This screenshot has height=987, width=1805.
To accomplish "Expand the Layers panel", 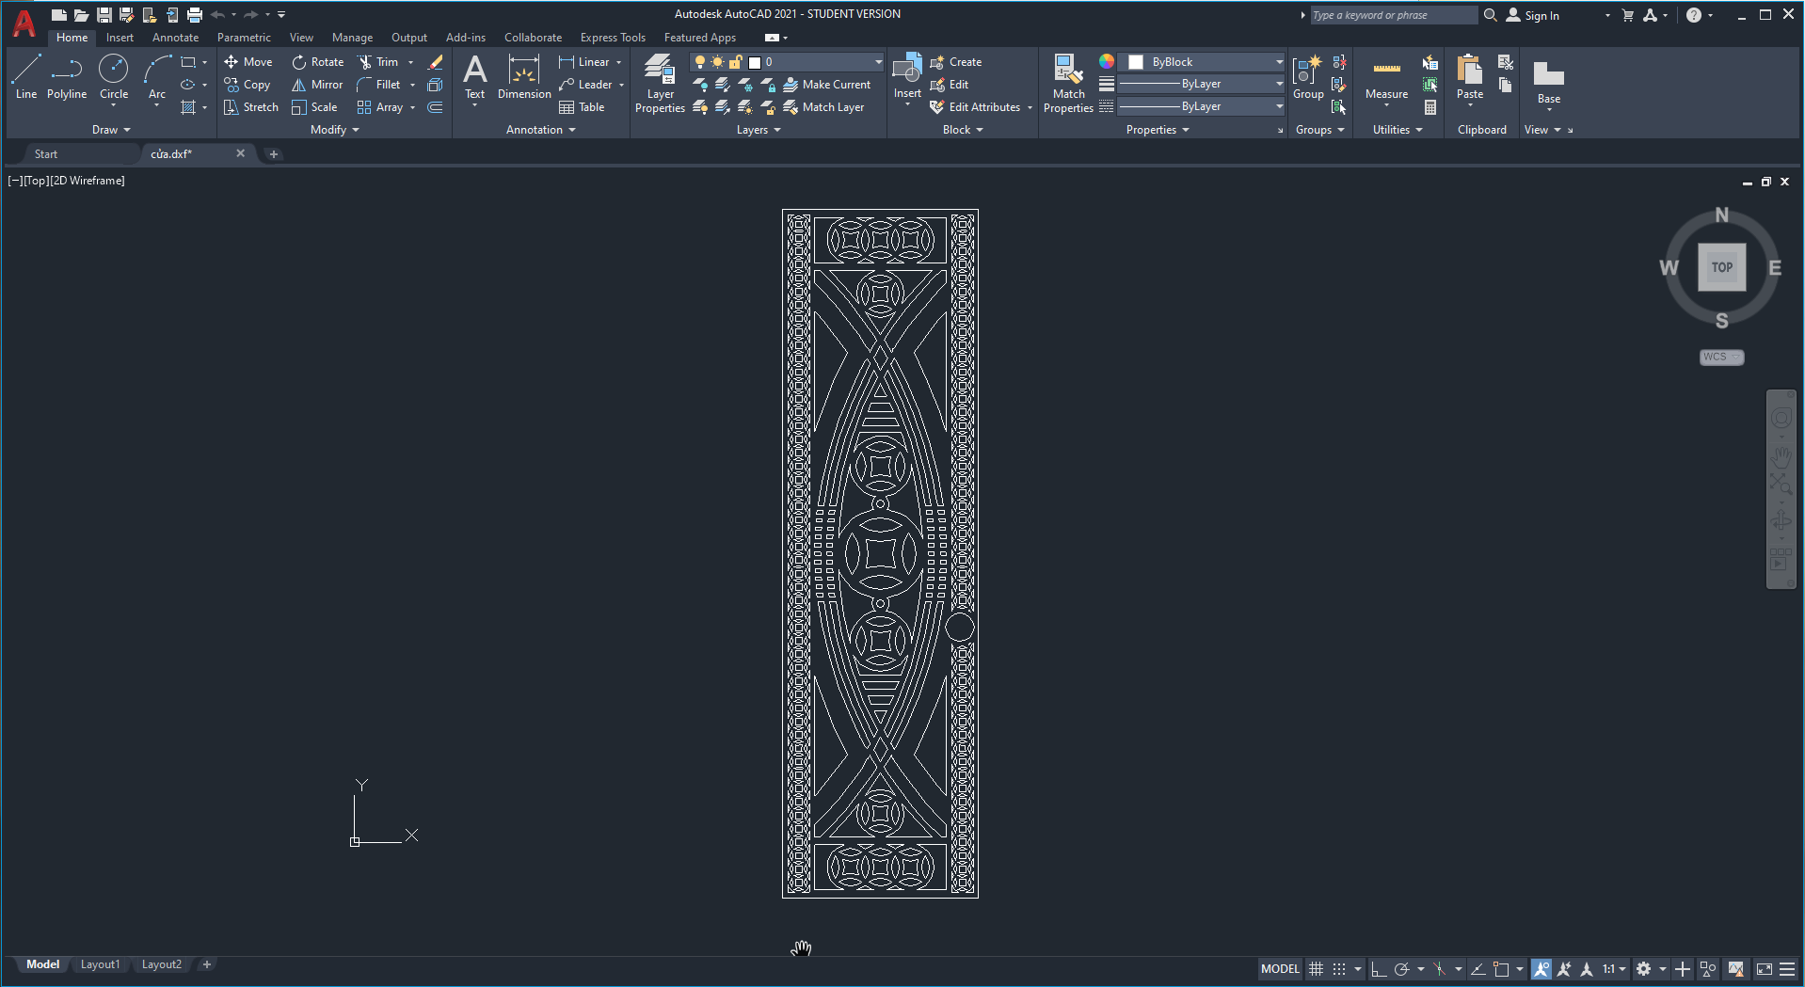I will 759,130.
